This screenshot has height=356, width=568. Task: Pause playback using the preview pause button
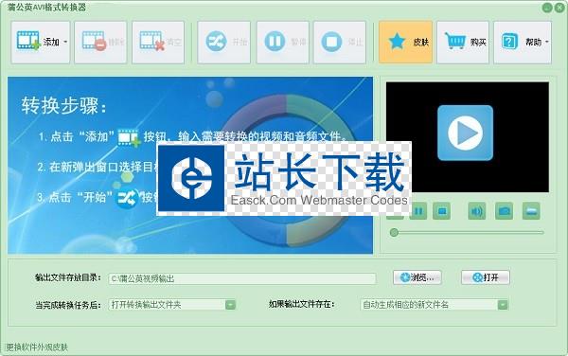pos(418,211)
